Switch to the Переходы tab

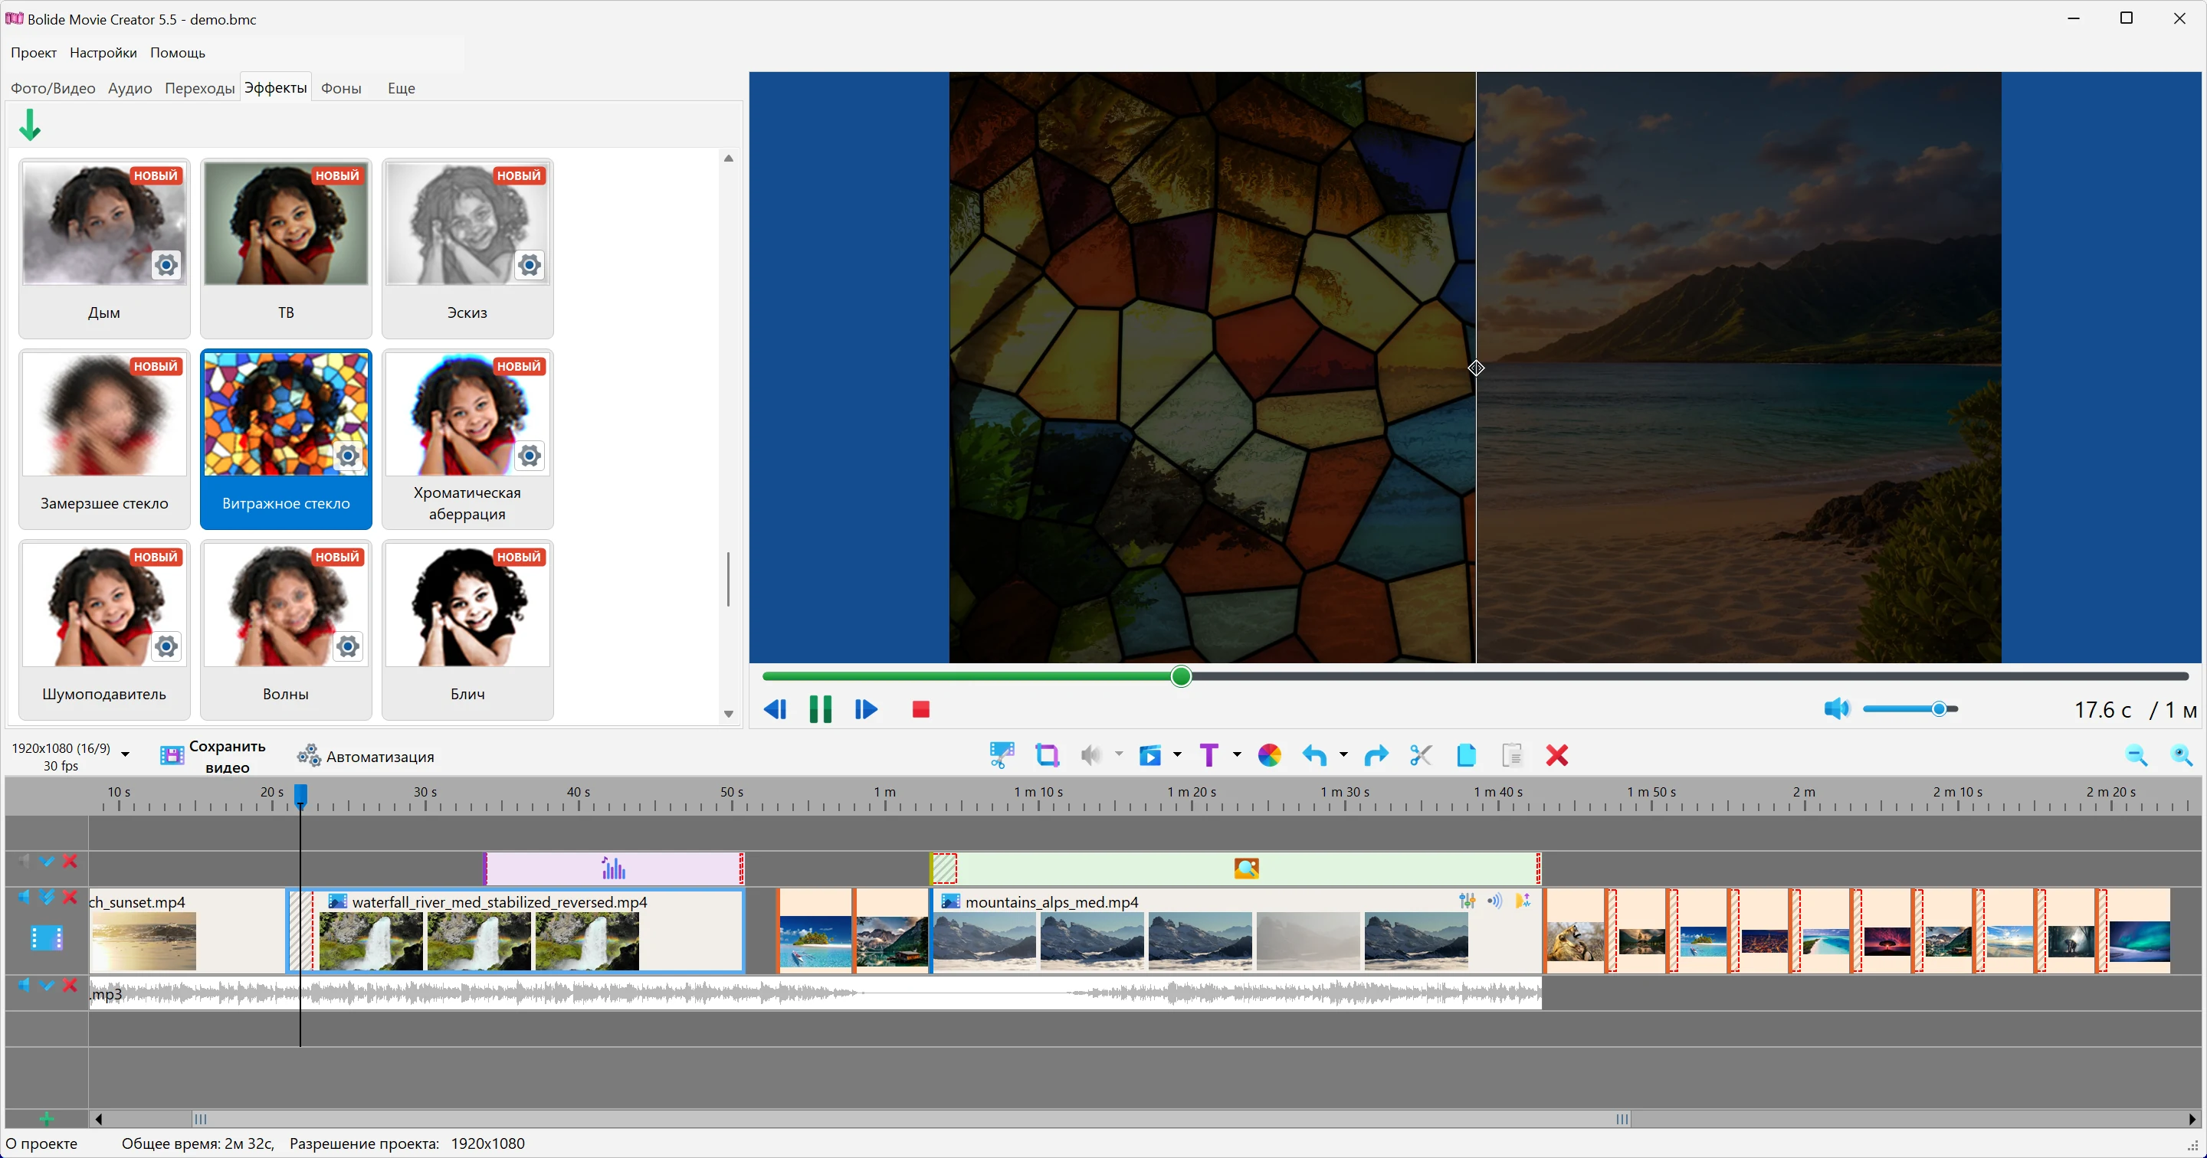[199, 88]
